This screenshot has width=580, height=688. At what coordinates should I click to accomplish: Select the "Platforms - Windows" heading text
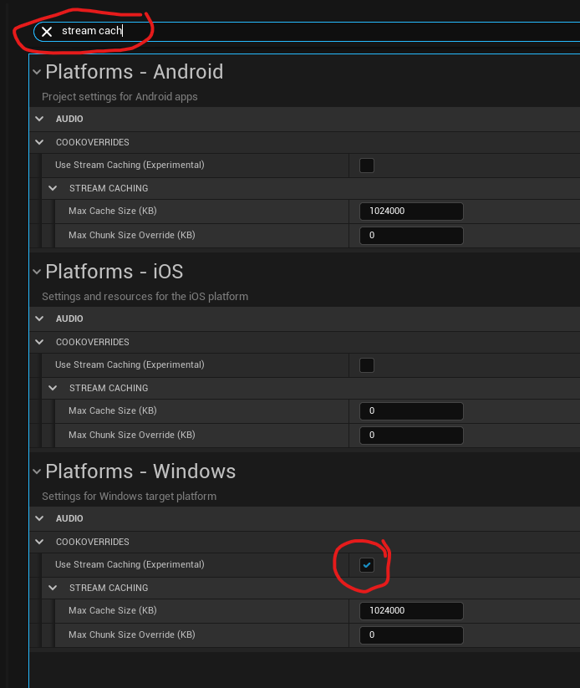tap(140, 471)
